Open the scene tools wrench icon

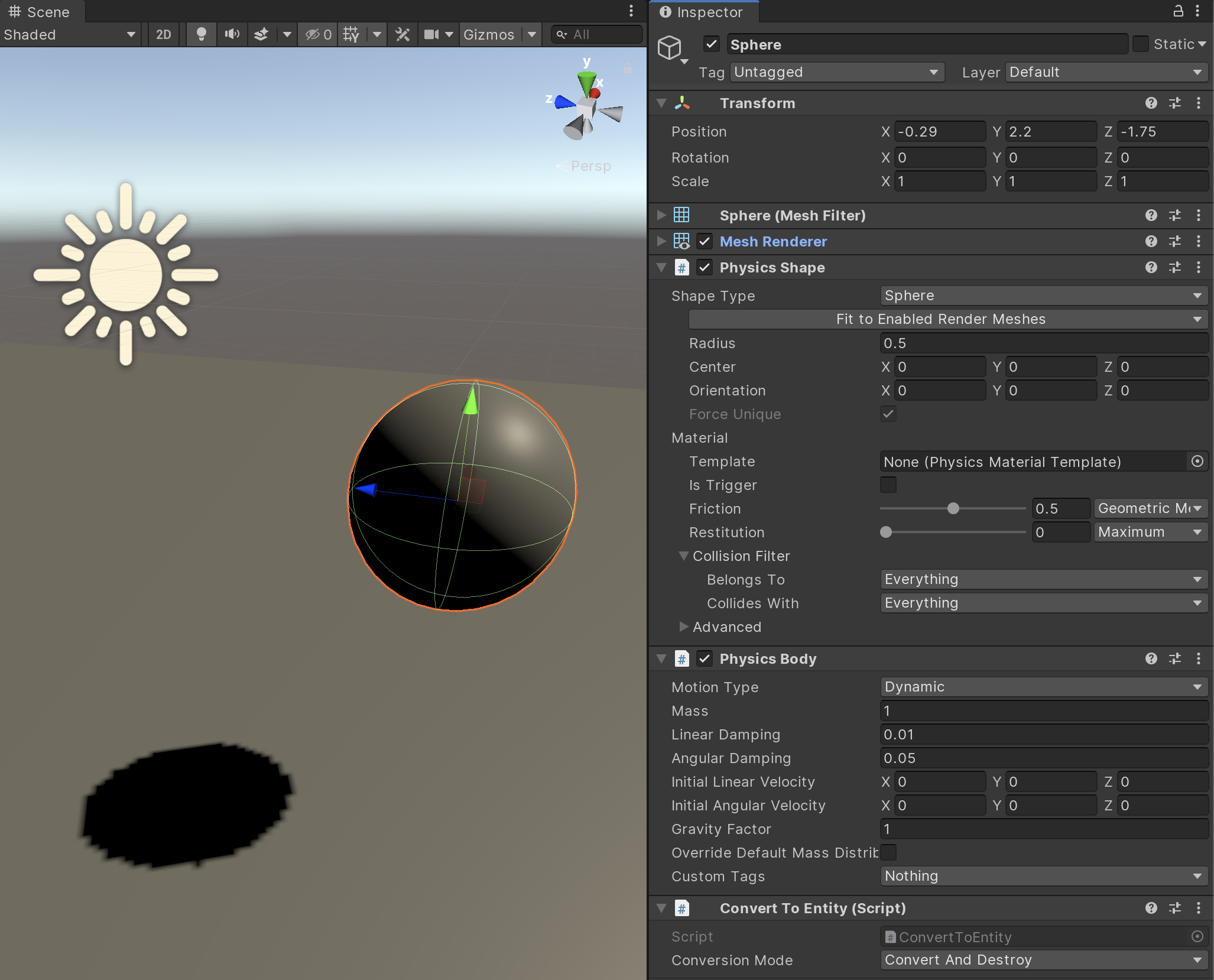click(x=402, y=34)
